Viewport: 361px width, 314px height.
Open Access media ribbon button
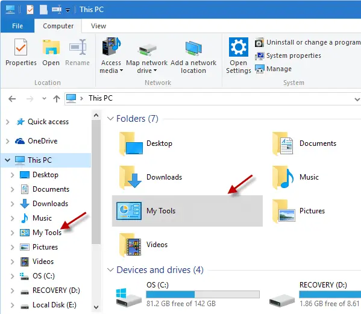click(111, 55)
